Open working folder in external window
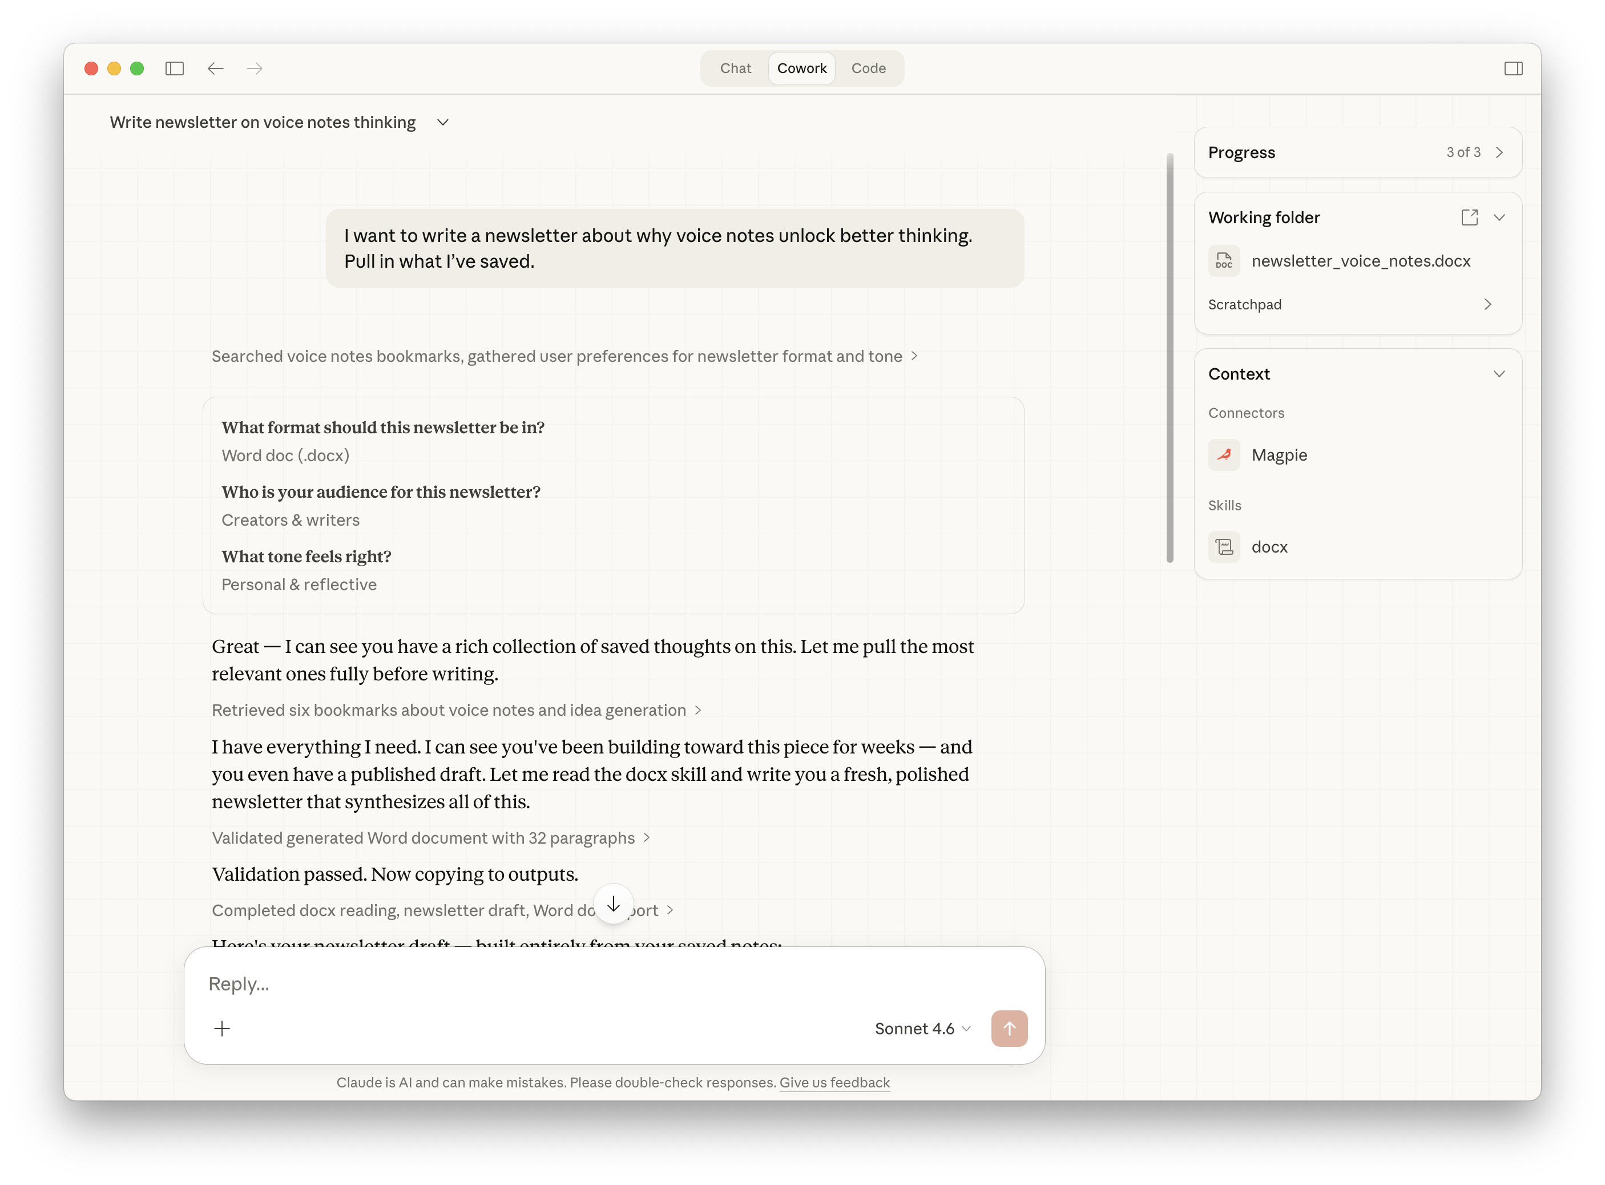This screenshot has height=1185, width=1605. pyautogui.click(x=1469, y=217)
